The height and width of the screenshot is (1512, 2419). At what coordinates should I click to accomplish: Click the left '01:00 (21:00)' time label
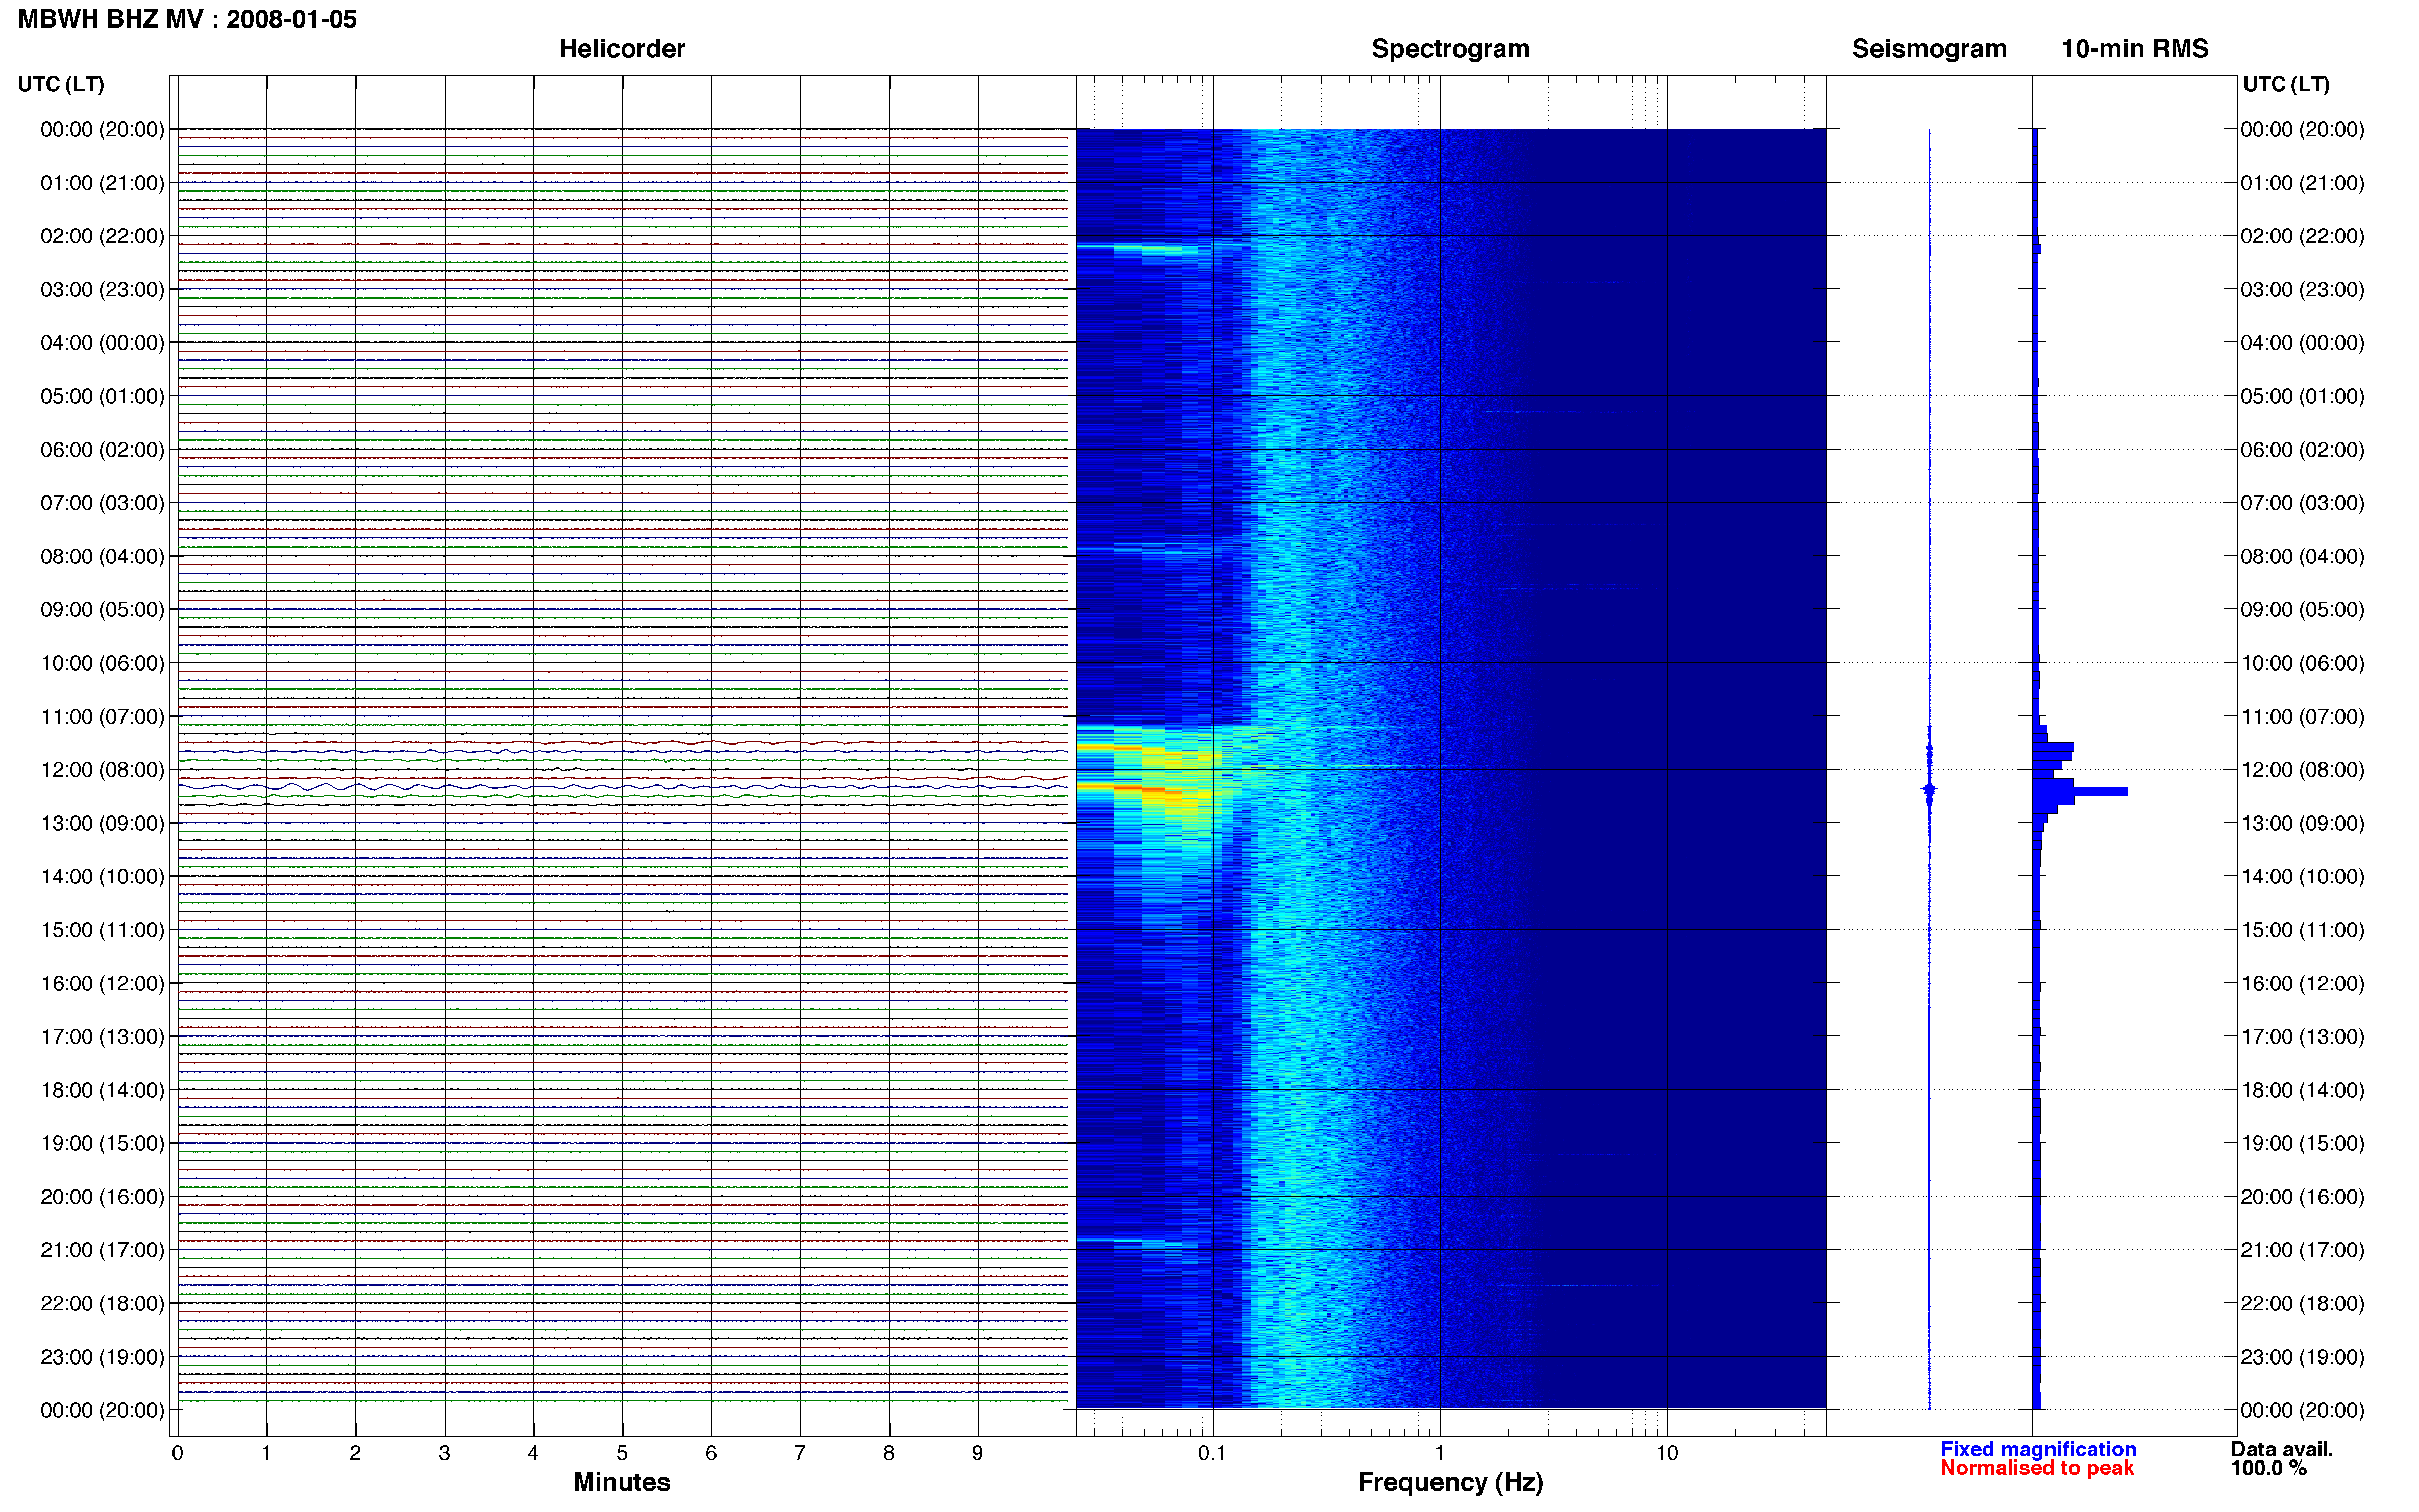102,183
